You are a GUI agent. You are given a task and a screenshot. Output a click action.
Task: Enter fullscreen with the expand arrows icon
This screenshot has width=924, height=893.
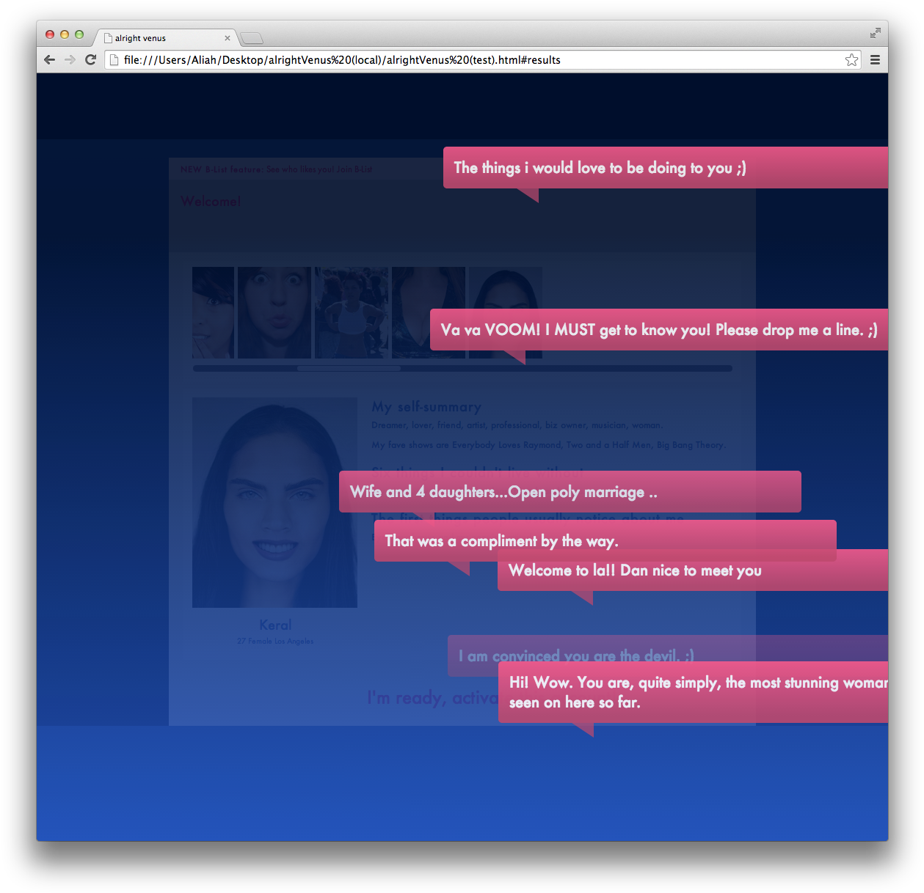pos(875,33)
